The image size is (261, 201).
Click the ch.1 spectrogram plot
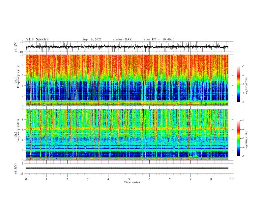pyautogui.click(x=127, y=80)
